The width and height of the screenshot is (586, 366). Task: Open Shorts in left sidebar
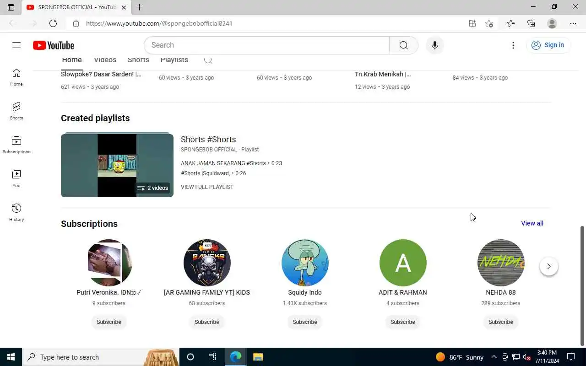(x=16, y=111)
